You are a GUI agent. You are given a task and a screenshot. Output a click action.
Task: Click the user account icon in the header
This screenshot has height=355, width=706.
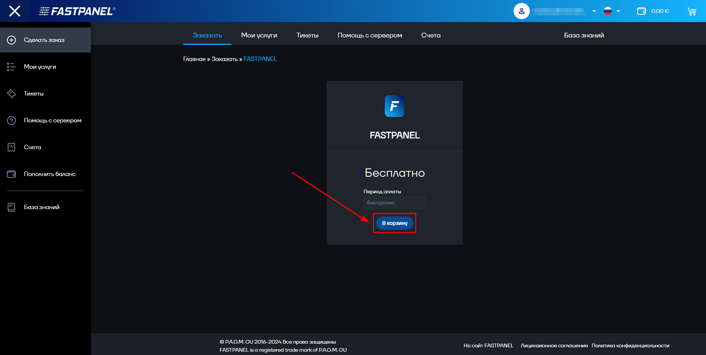pos(522,11)
